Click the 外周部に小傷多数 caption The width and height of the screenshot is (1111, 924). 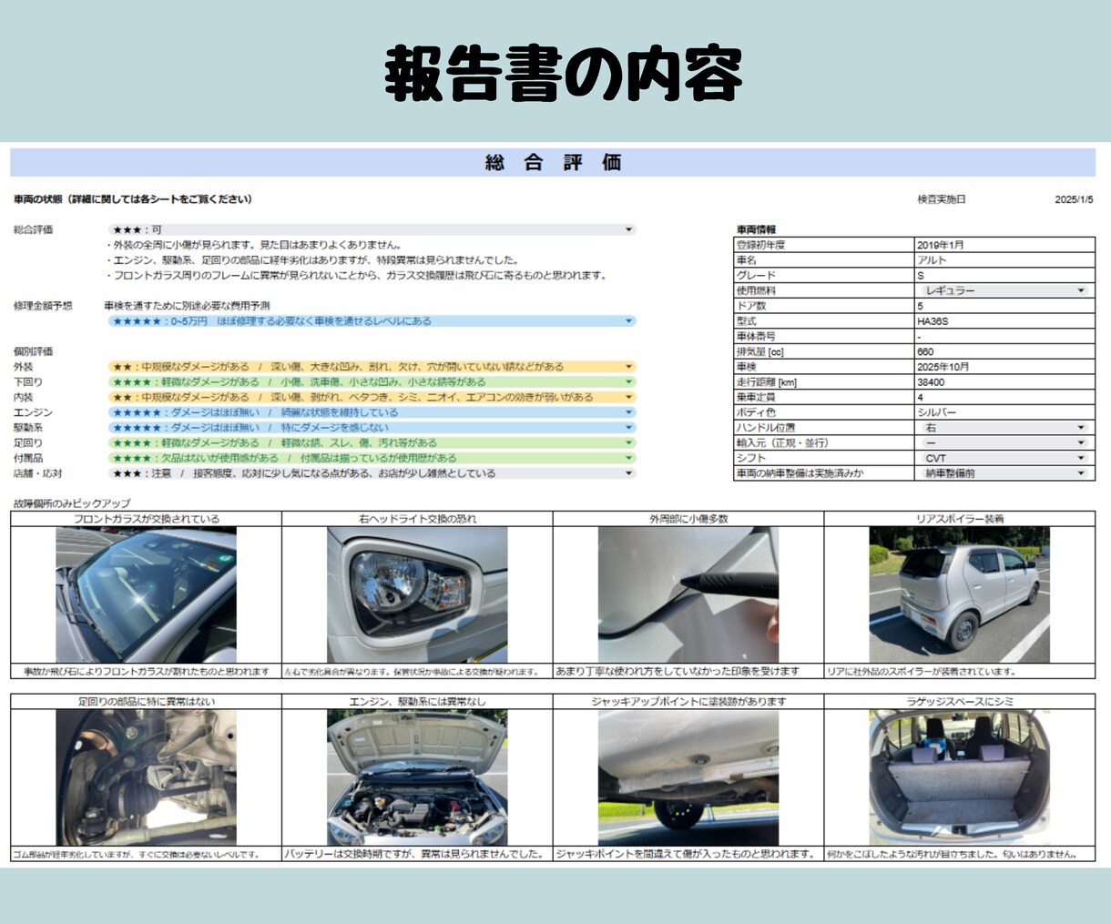pyautogui.click(x=688, y=519)
